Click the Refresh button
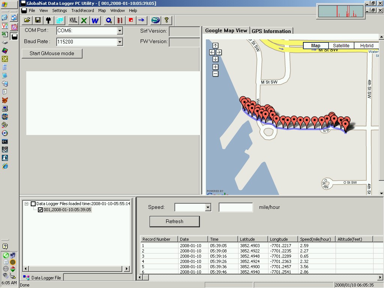 [x=175, y=221]
